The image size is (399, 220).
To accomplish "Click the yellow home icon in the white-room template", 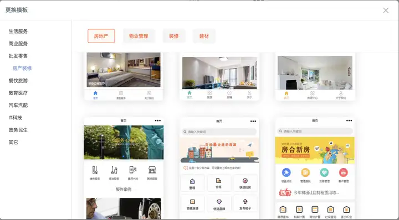I will (287, 93).
